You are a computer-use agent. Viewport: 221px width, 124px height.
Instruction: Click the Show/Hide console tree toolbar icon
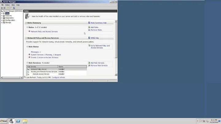pos(11,8)
